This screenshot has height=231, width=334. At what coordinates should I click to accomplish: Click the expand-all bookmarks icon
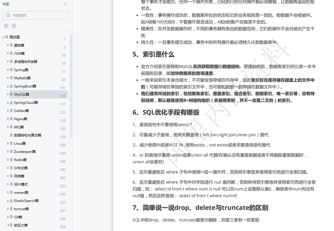pos(6,26)
